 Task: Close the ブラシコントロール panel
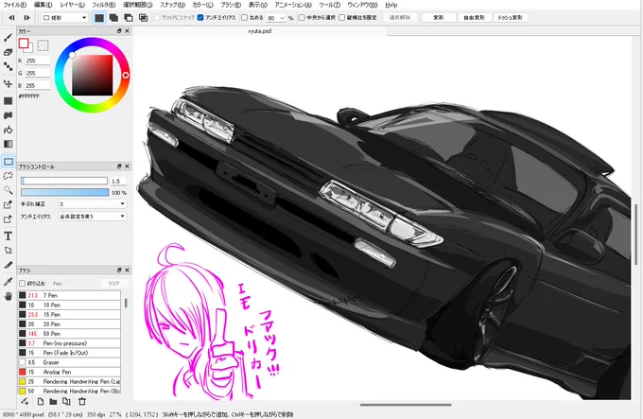coord(127,166)
